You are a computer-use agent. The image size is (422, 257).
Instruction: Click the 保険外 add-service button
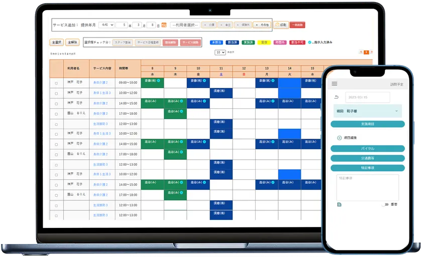point(243,25)
